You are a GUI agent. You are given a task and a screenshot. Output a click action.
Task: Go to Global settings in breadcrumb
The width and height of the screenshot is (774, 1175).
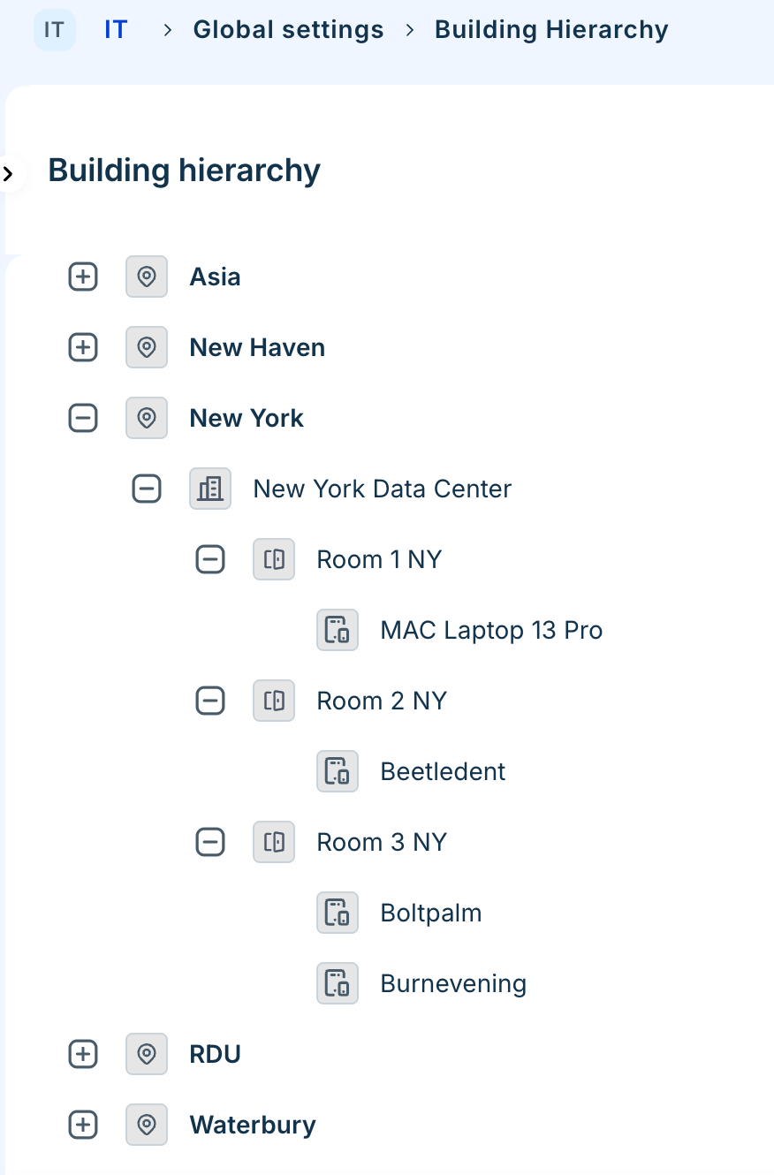[x=289, y=30]
